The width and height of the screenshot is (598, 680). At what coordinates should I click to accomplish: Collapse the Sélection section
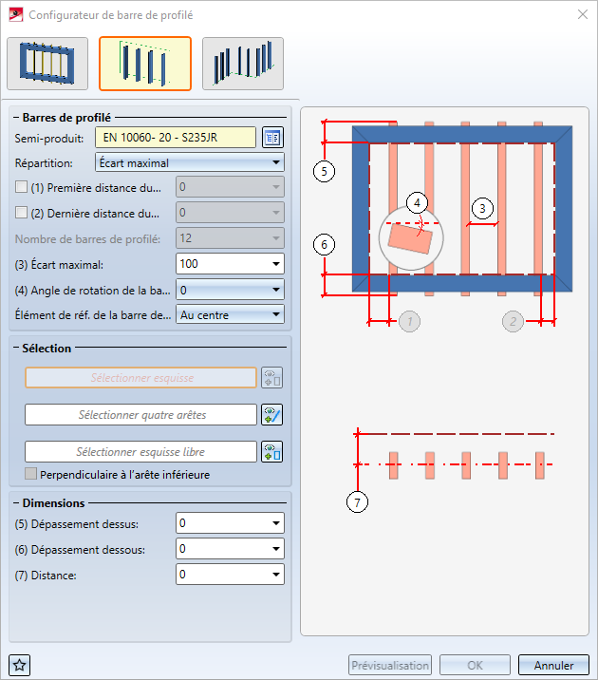click(x=16, y=349)
